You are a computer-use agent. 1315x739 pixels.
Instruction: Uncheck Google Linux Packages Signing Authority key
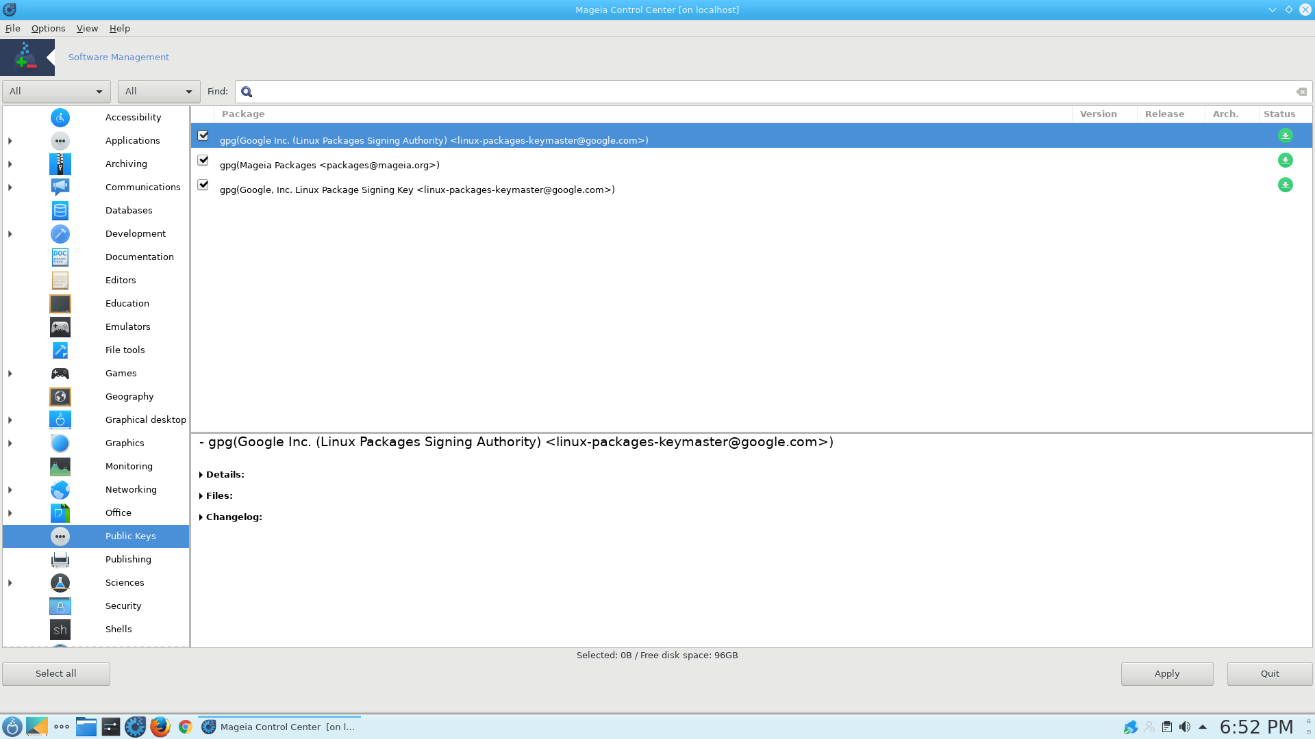point(203,135)
